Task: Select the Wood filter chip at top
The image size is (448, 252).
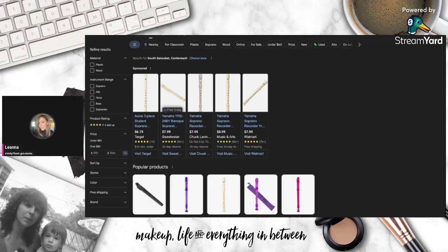Action: tap(226, 44)
